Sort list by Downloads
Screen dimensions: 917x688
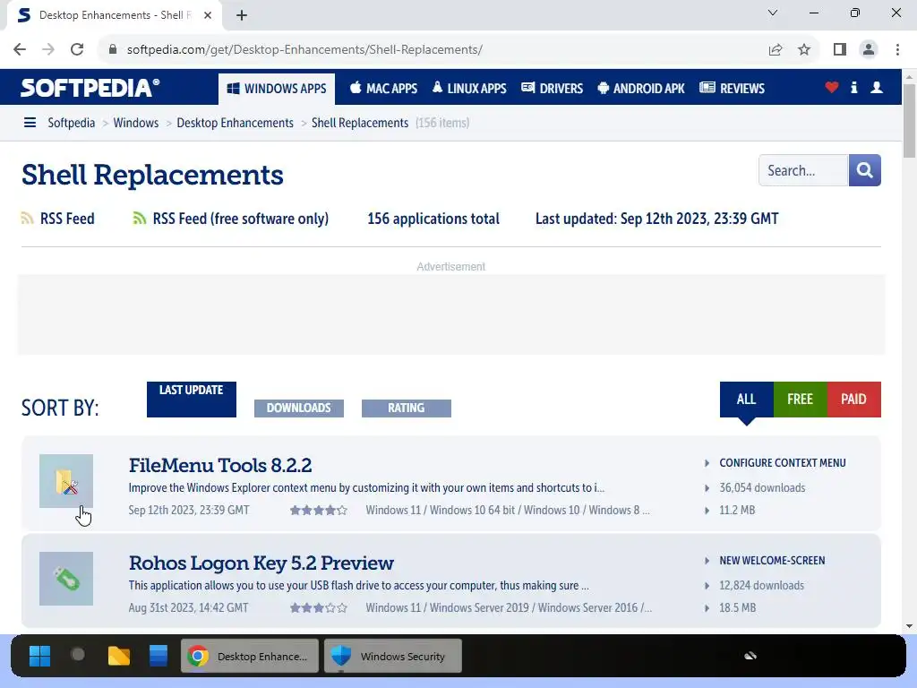[x=299, y=408]
